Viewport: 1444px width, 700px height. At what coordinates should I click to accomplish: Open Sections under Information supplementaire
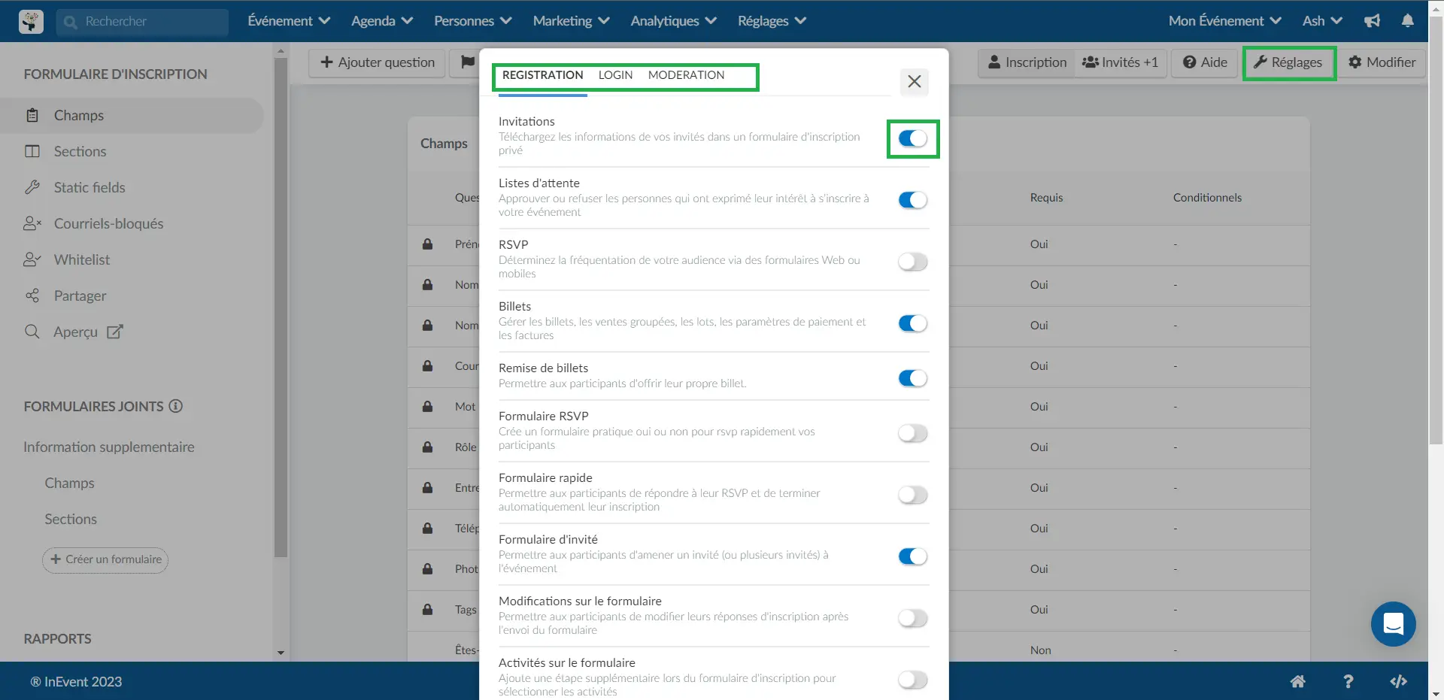[71, 519]
